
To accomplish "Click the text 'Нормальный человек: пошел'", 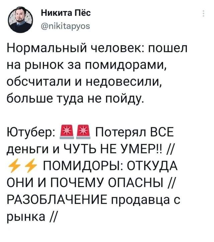I will (97, 48).
